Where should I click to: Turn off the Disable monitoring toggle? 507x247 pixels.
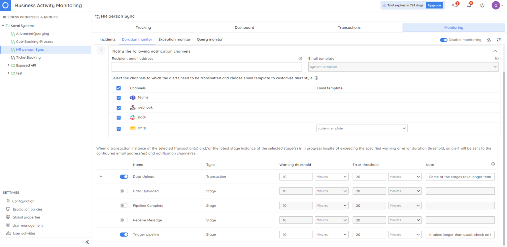444,40
